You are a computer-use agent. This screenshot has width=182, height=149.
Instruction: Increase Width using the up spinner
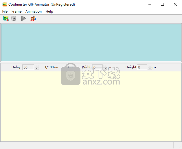(105, 66)
